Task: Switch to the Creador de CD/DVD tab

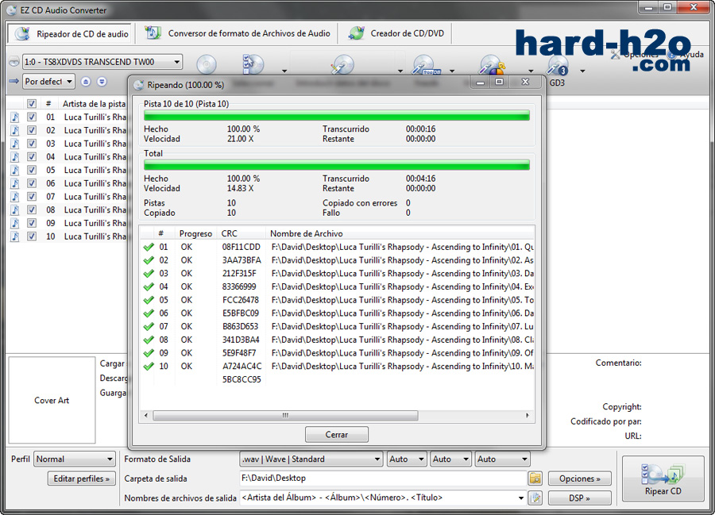Action: [396, 33]
